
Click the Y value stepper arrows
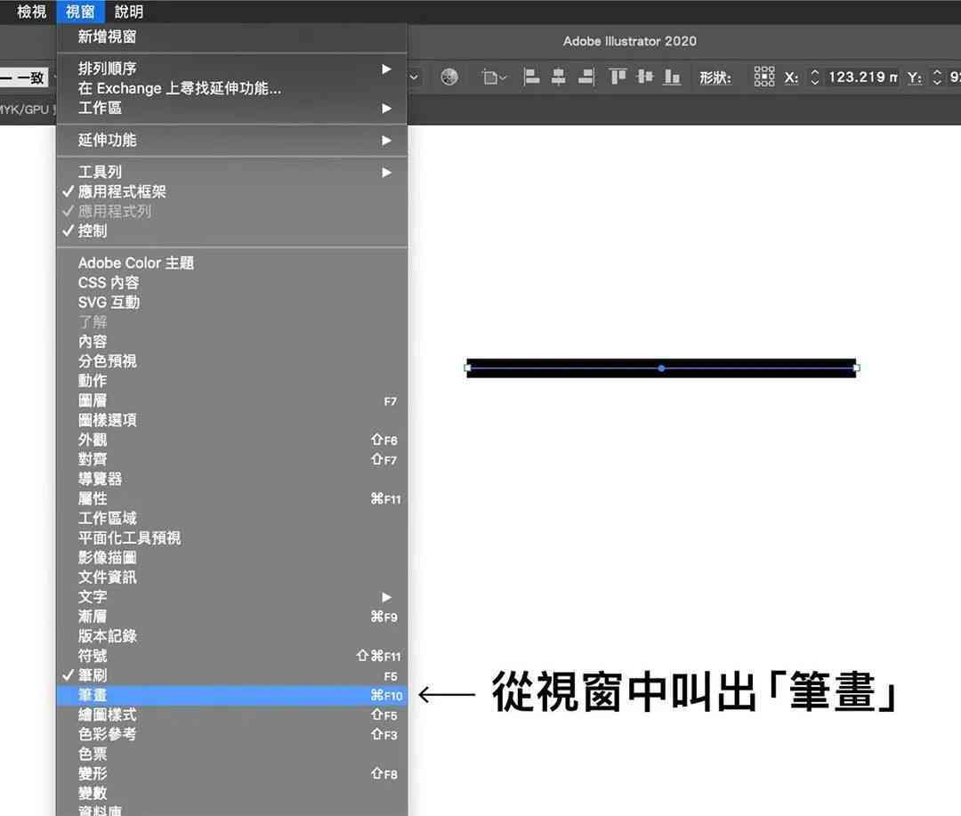point(936,77)
